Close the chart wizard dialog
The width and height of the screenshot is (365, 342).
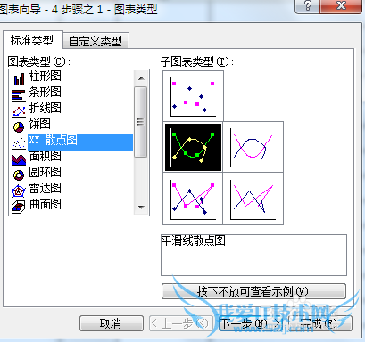point(341,6)
